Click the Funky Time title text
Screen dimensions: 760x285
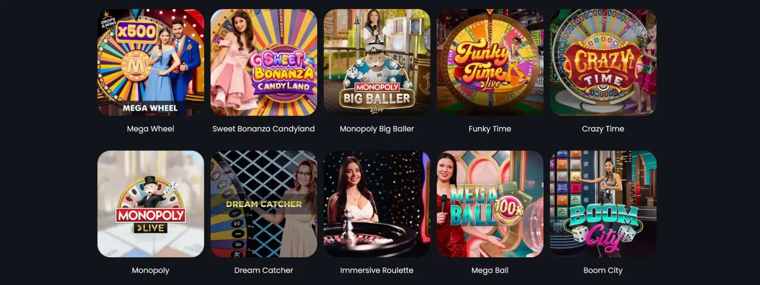[490, 129]
